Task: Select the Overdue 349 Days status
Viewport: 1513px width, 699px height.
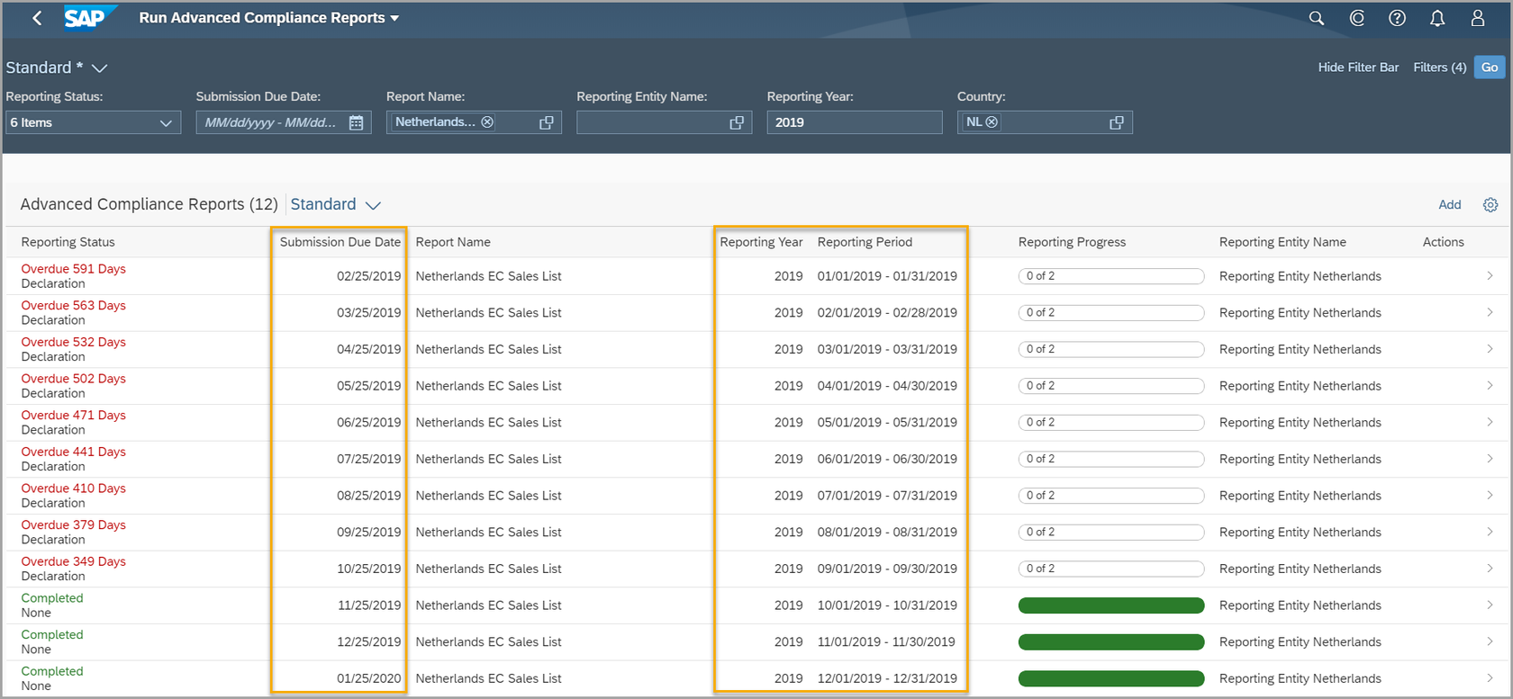Action: click(73, 561)
